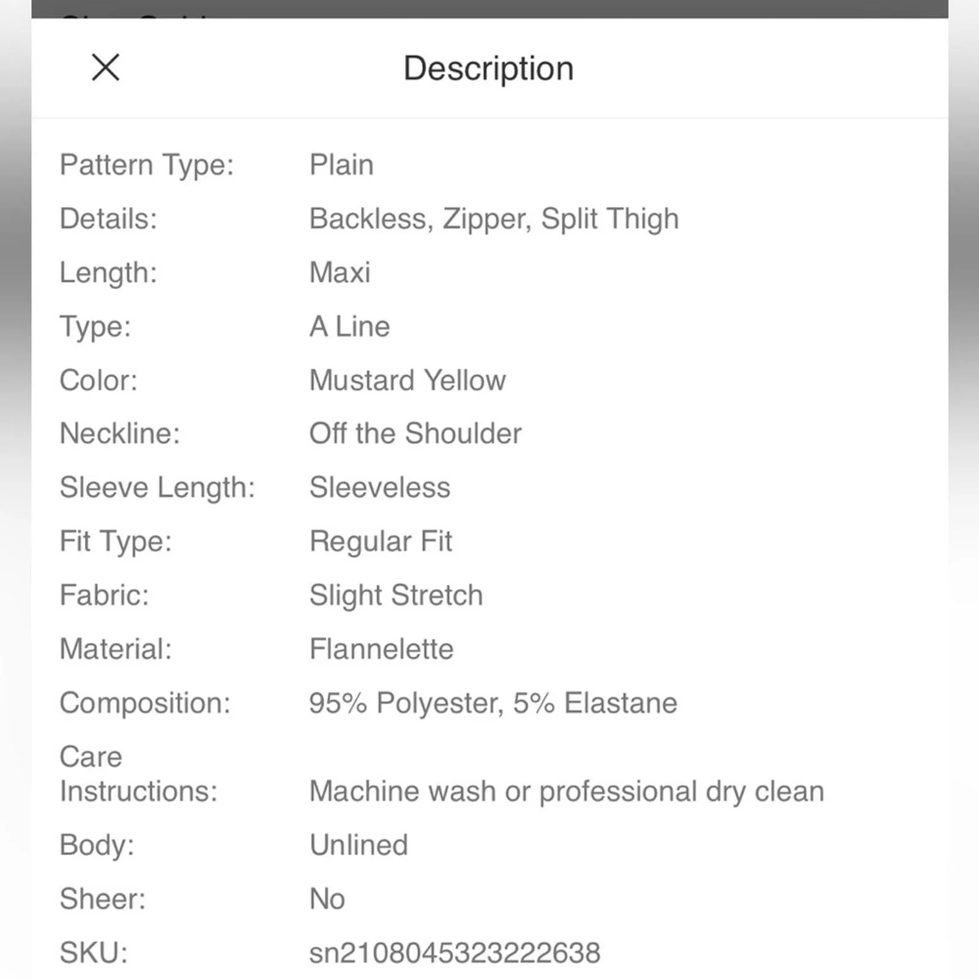
Task: Tap the A Line type value
Action: pos(349,326)
